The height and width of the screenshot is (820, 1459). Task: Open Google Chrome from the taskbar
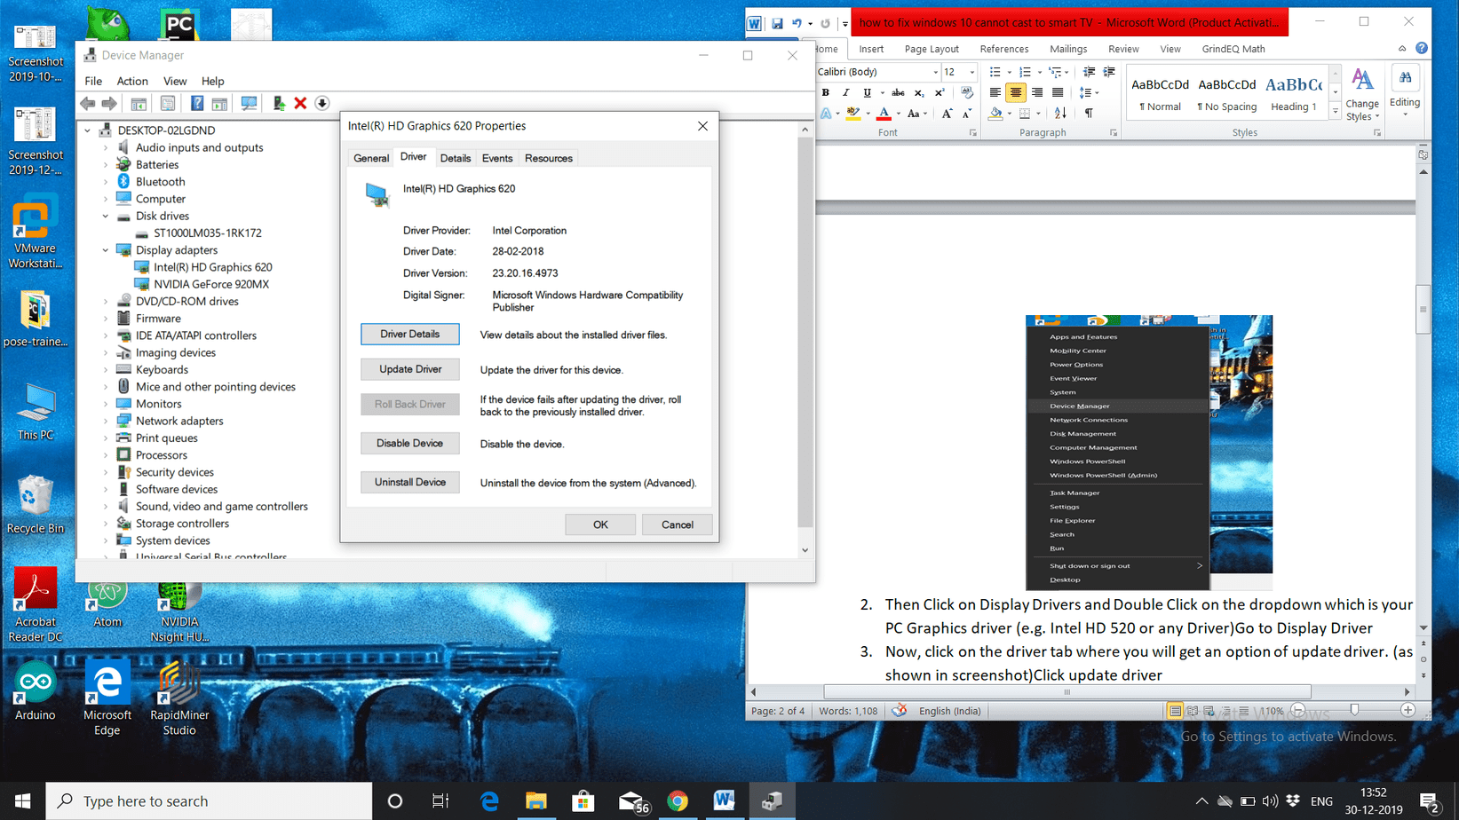(x=678, y=801)
